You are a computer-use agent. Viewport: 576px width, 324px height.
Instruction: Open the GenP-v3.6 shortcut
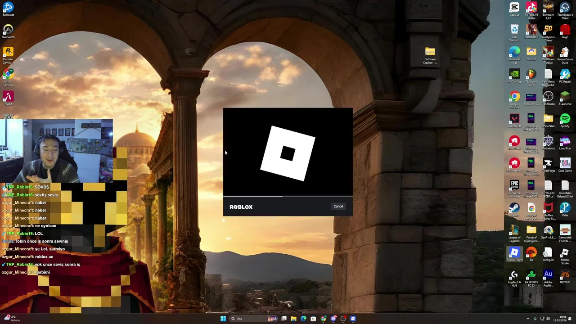[x=548, y=232]
